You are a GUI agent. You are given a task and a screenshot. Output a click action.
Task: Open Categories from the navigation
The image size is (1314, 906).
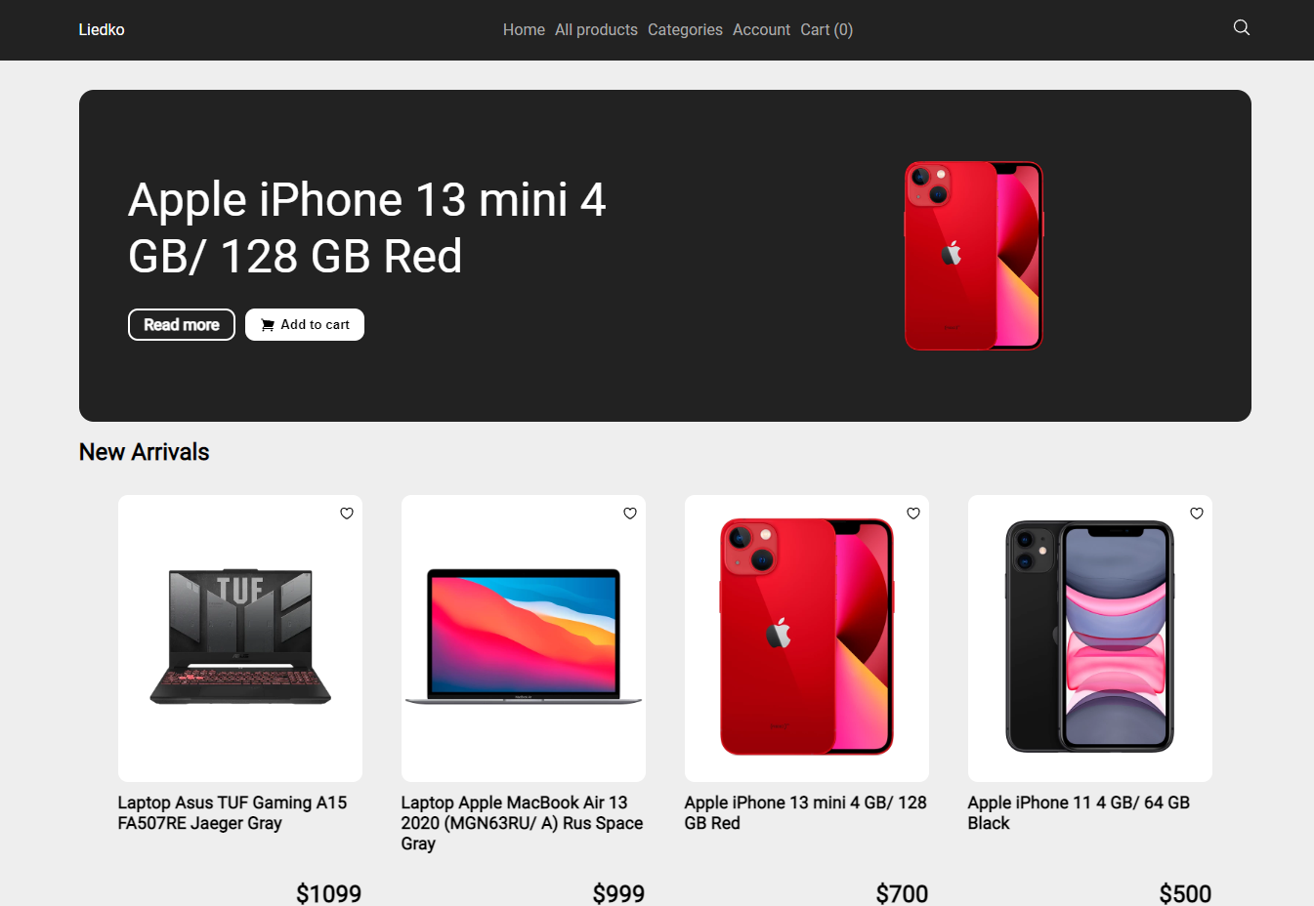point(685,30)
